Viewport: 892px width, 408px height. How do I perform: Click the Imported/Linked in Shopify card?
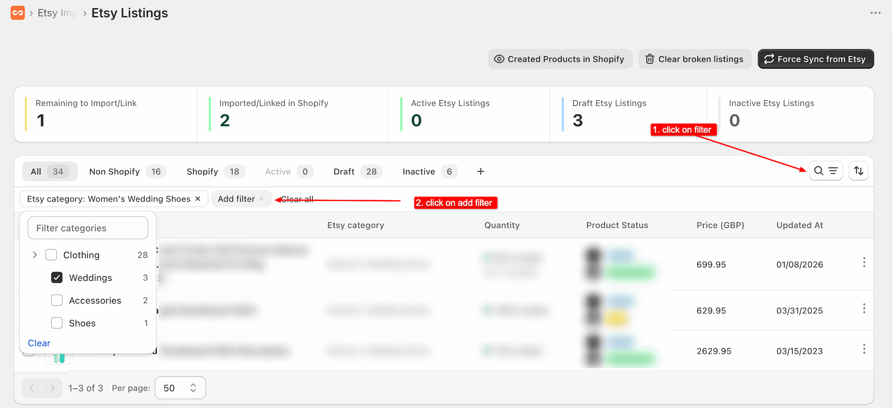point(293,114)
